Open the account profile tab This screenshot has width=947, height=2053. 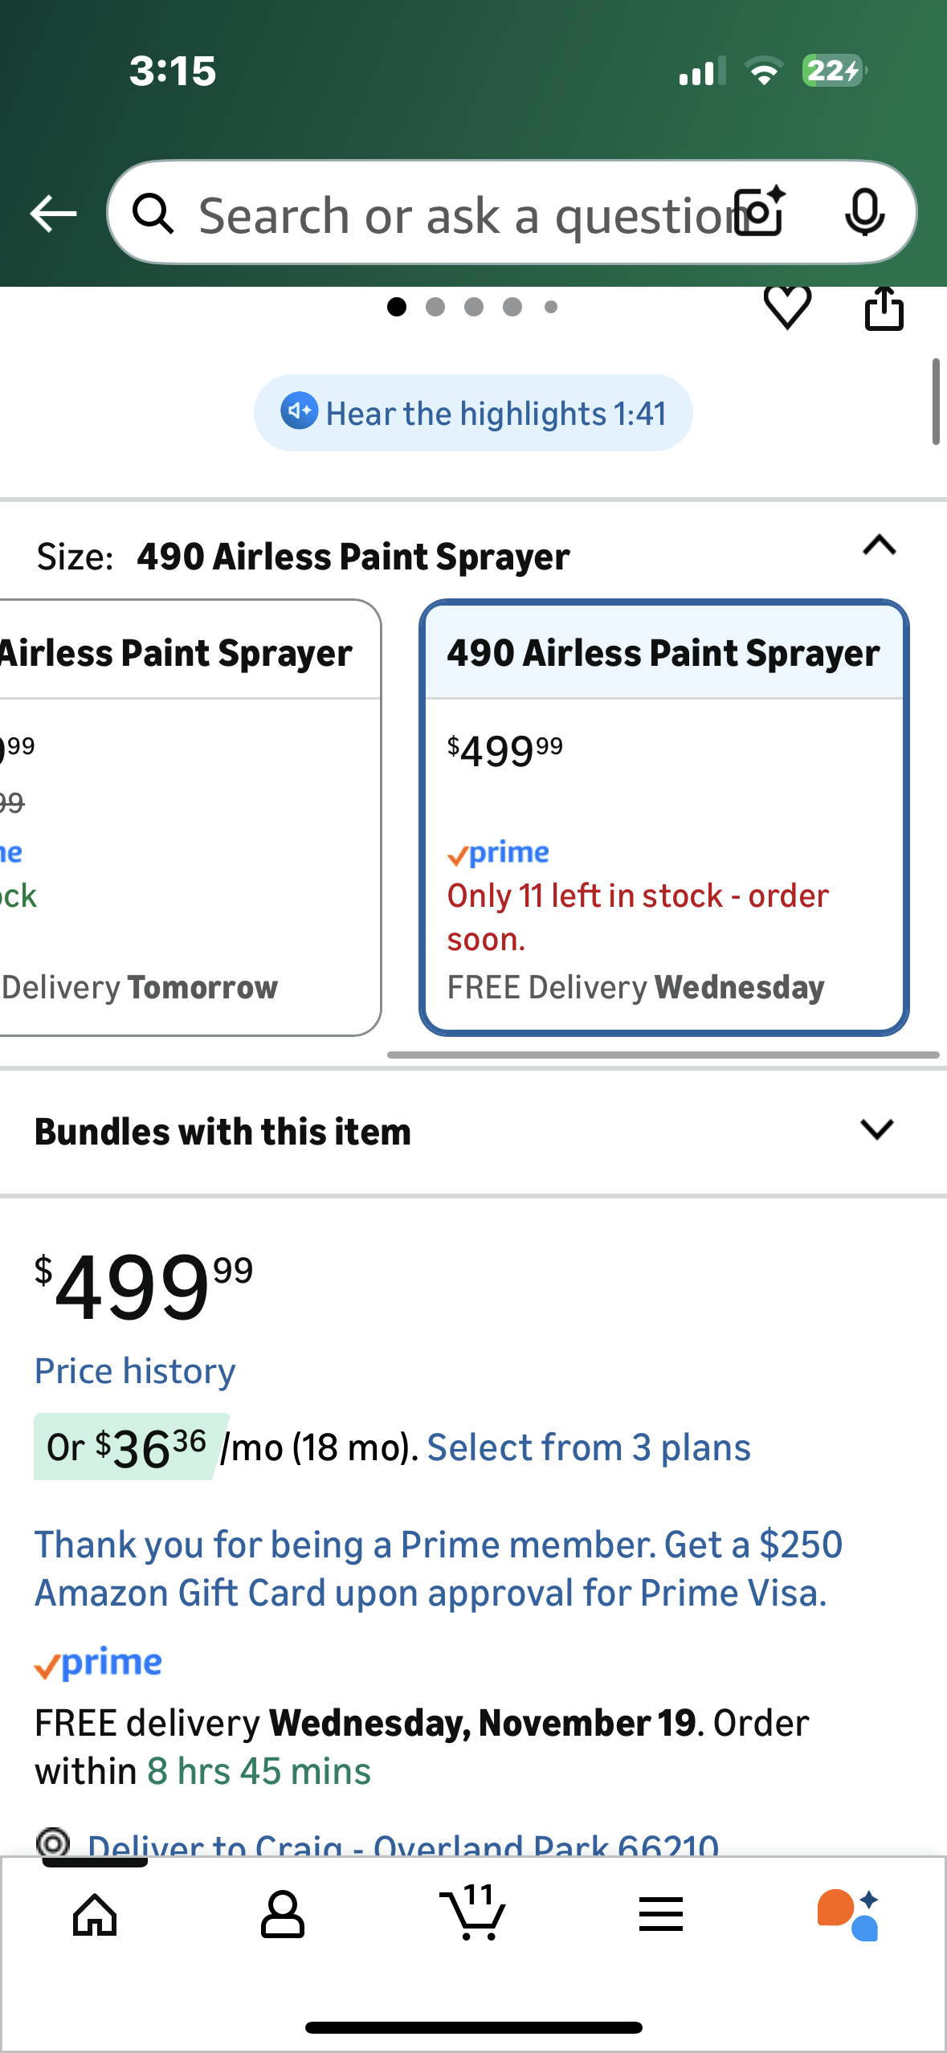[283, 1915]
